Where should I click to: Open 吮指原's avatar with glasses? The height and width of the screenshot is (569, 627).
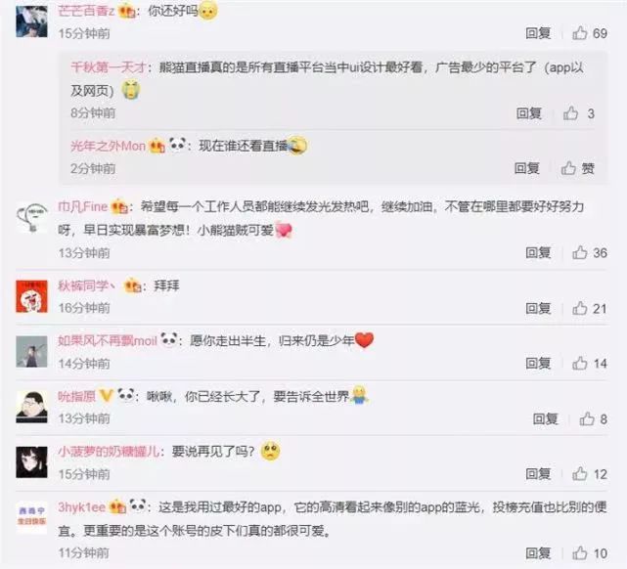pyautogui.click(x=31, y=407)
